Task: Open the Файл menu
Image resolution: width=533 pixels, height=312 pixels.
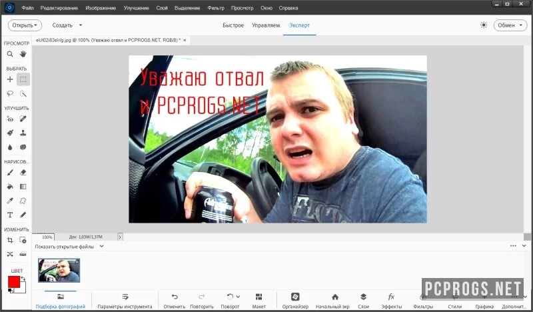Action: point(27,8)
